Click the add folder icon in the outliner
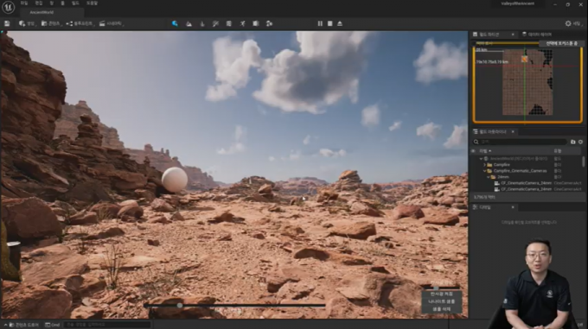This screenshot has width=588, height=329. coord(573,142)
